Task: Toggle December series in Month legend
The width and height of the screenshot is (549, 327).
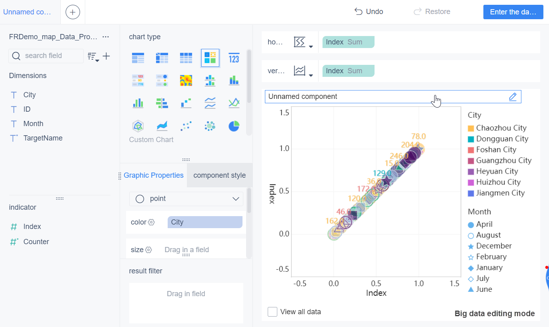Action: tap(490, 246)
